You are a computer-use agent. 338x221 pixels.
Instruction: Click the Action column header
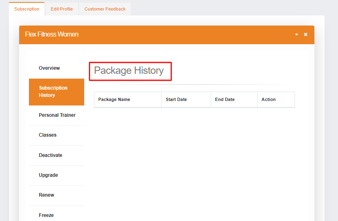[x=268, y=99]
